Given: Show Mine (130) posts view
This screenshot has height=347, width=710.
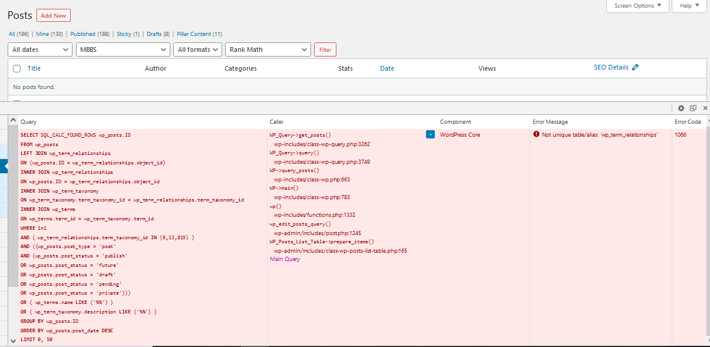Looking at the screenshot, I should (x=49, y=34).
